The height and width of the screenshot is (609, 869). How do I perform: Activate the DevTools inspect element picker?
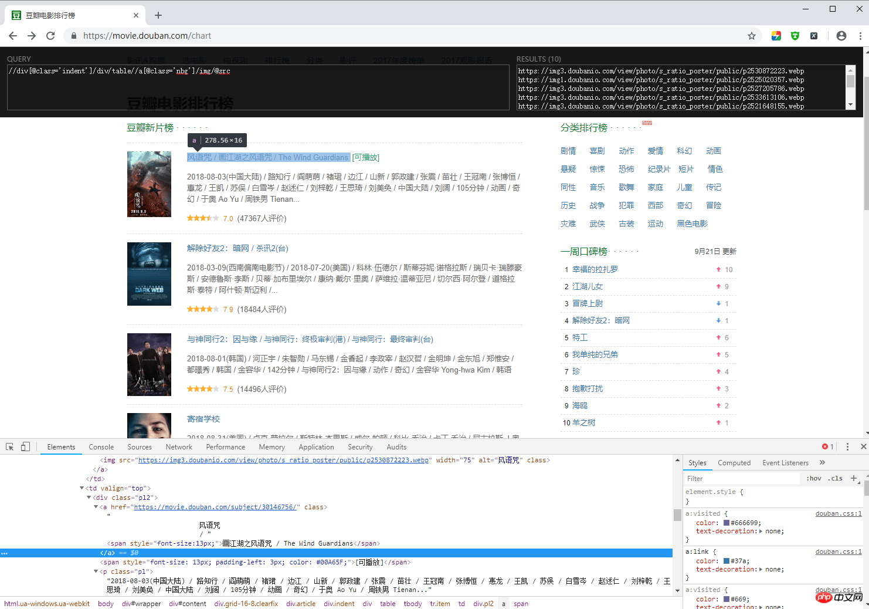[10, 447]
